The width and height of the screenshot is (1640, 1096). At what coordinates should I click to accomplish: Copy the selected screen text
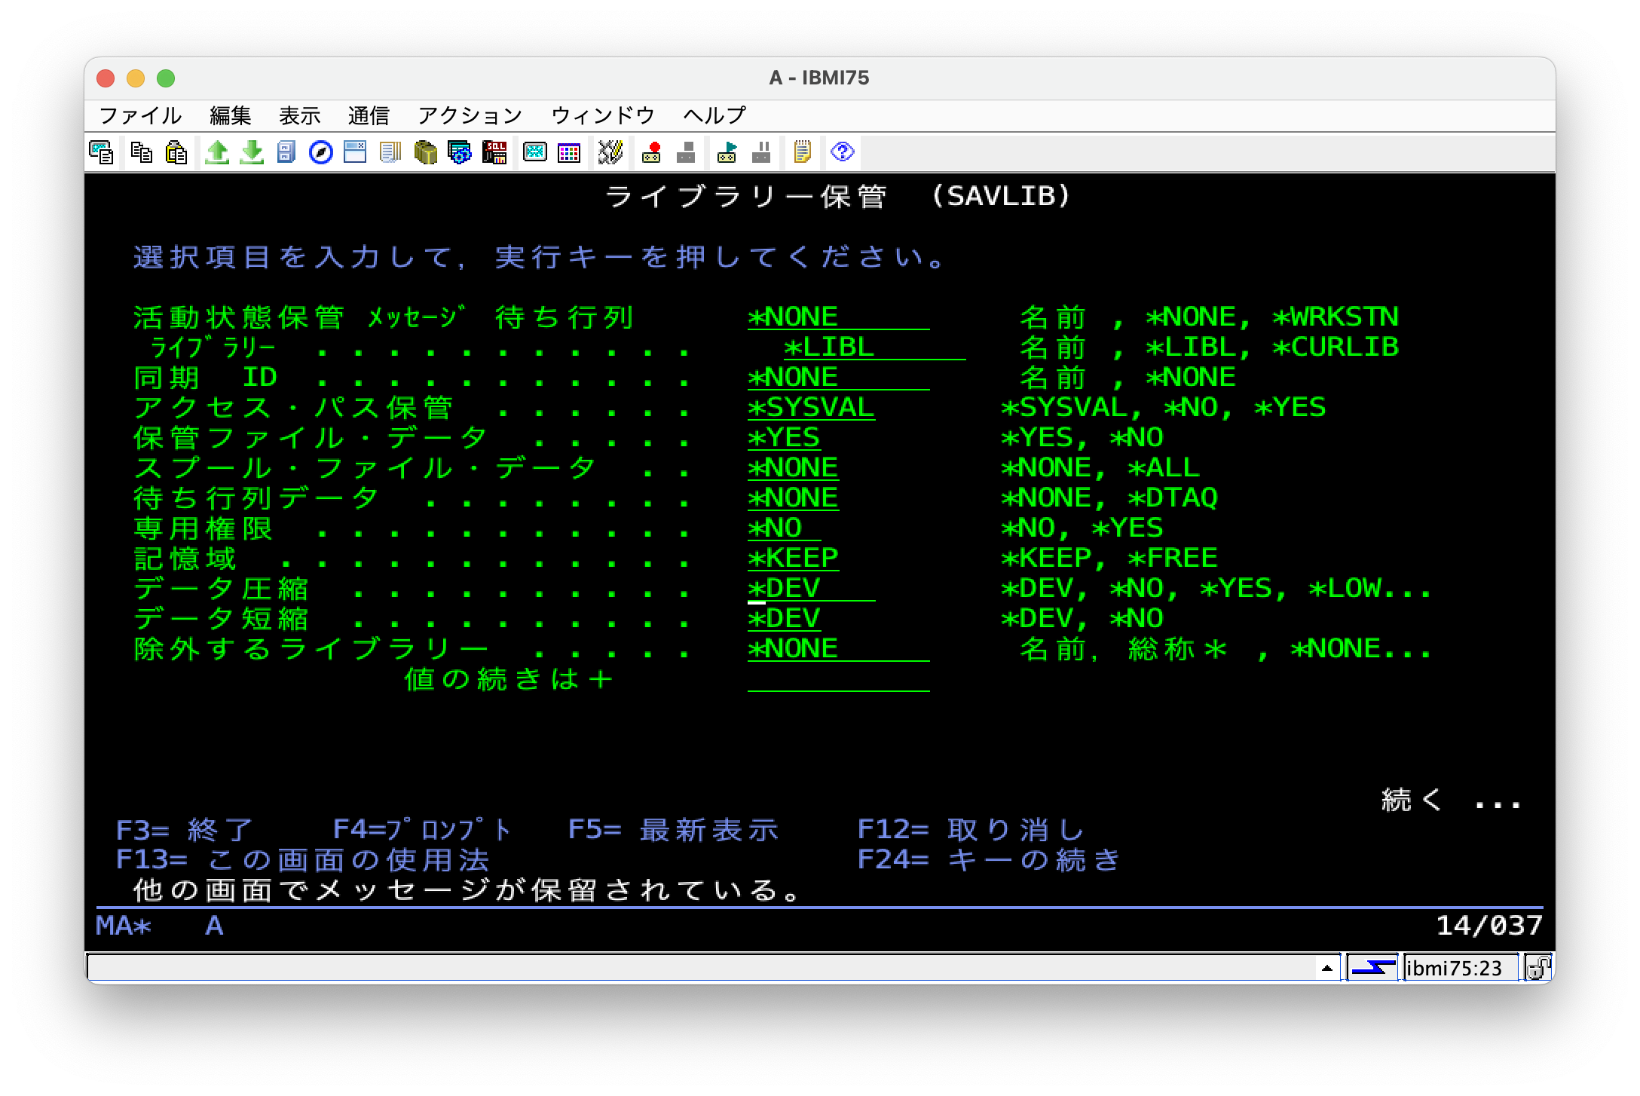[x=142, y=153]
